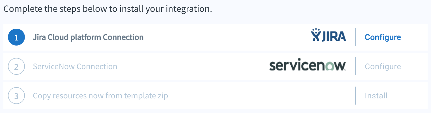This screenshot has height=113, width=431.
Task: Select the step 3 number circle
Action: (16, 96)
